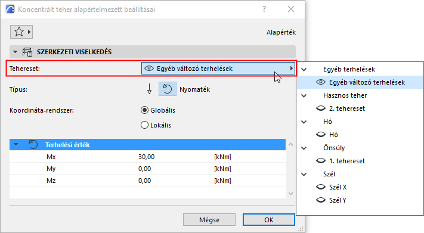Edit the Mx value 30,00
The width and height of the screenshot is (424, 233).
tap(146, 157)
